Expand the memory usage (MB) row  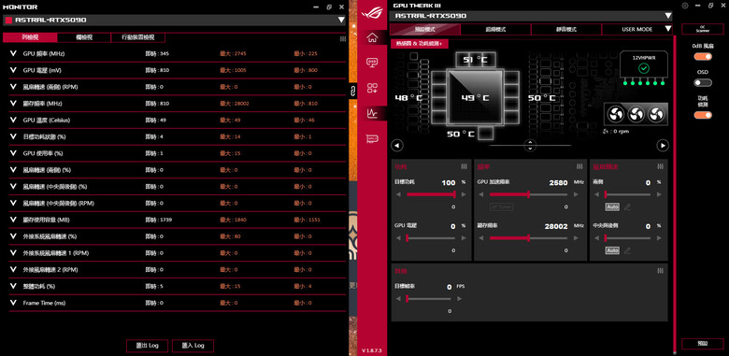coord(13,220)
